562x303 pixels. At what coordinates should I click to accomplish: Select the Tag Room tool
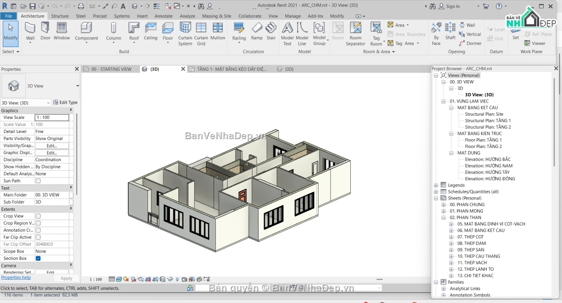tap(376, 34)
